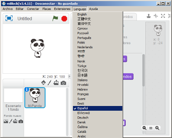Reset scripts zoom with equals icon

151,128
